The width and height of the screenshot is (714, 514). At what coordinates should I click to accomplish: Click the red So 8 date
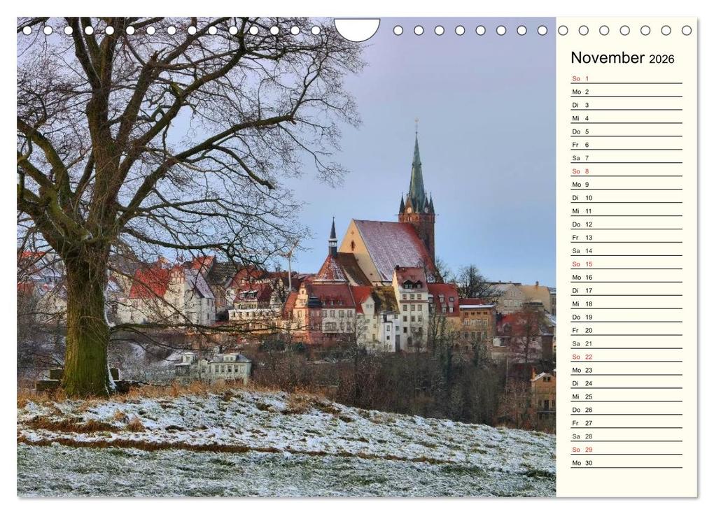coord(581,171)
